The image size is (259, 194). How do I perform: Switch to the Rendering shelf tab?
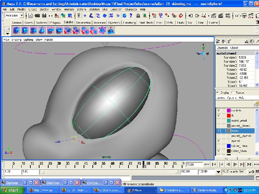(129, 23)
